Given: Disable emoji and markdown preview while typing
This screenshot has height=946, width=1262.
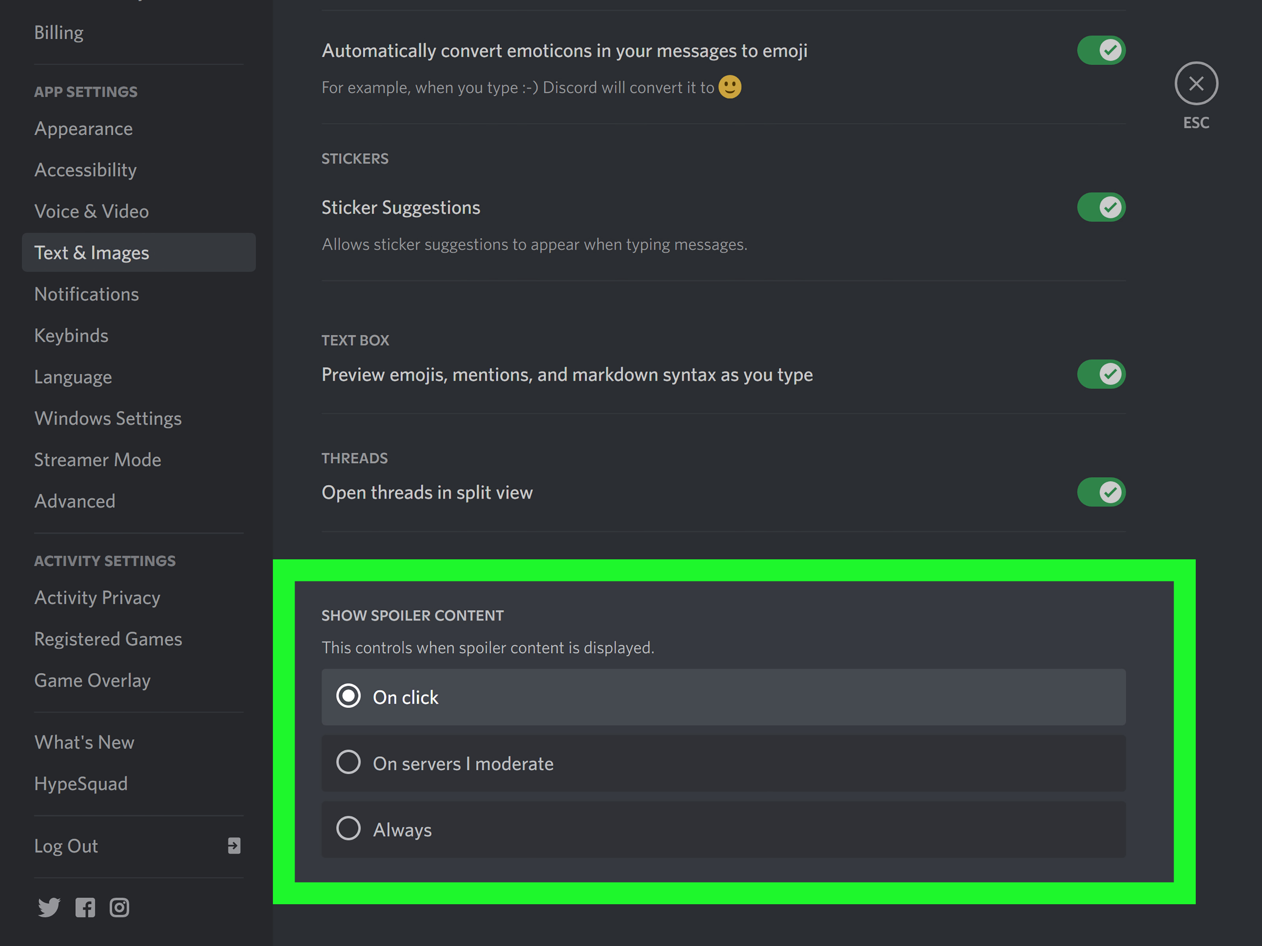Looking at the screenshot, I should [1101, 374].
